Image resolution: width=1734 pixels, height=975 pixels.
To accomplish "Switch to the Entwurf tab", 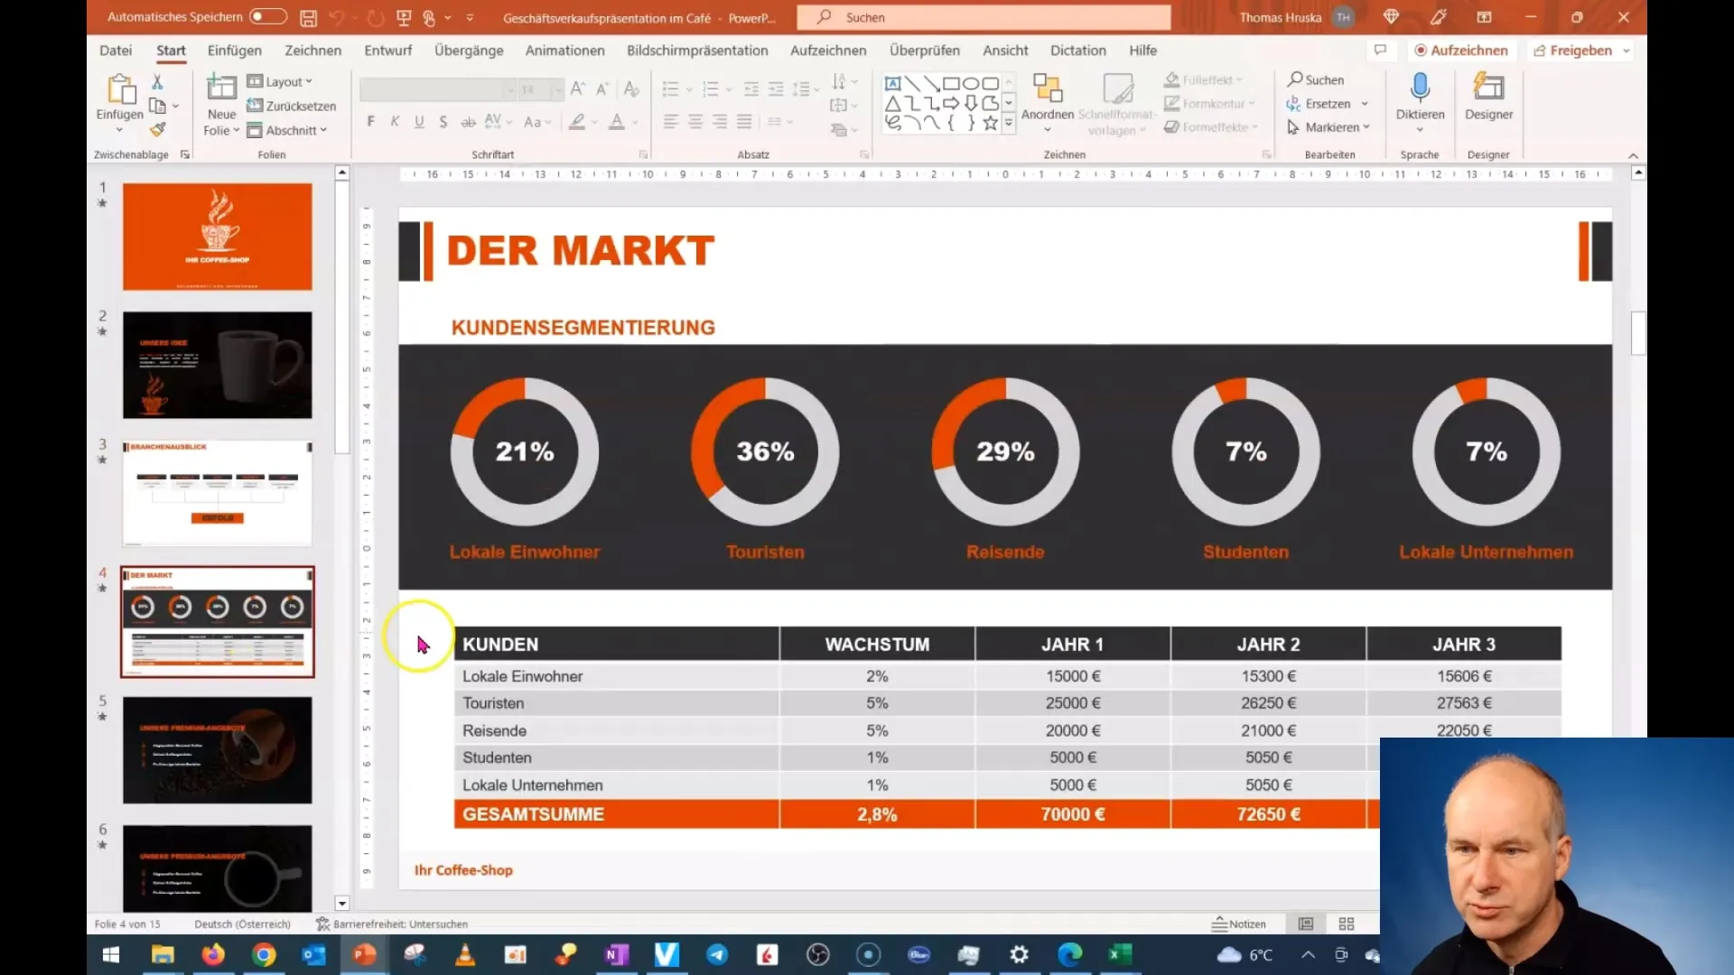I will tap(387, 51).
